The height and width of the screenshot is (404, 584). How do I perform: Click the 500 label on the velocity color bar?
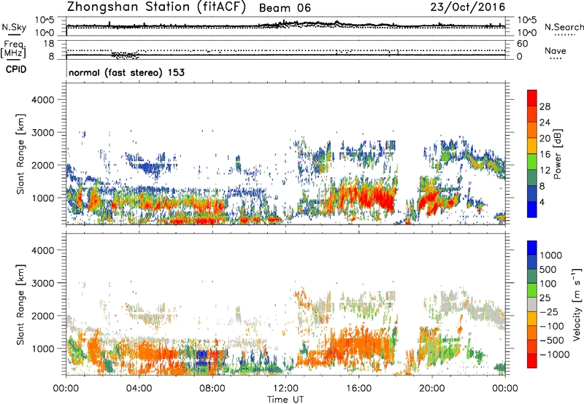coord(548,270)
